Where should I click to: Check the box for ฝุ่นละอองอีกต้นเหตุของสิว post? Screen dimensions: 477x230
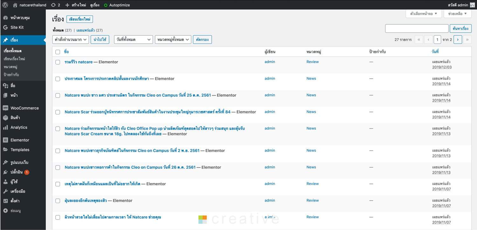coord(58,201)
